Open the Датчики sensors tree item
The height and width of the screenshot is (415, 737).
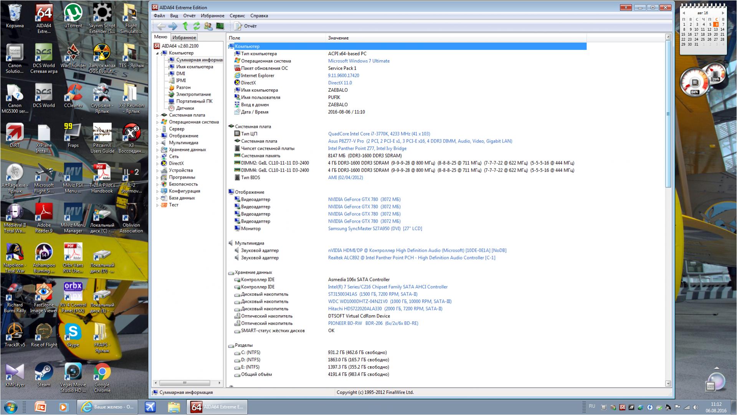pyautogui.click(x=185, y=108)
